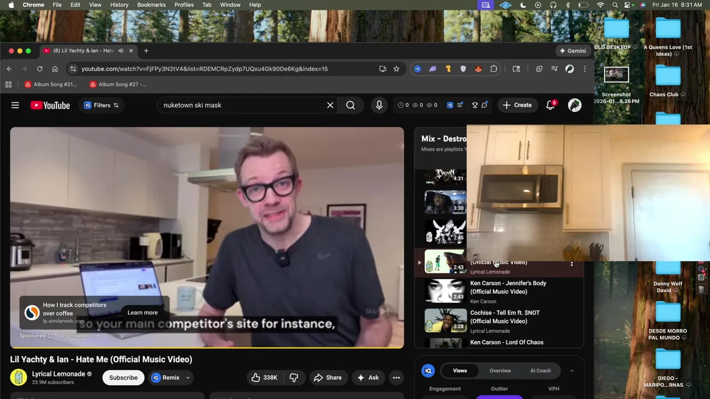This screenshot has width=710, height=399.
Task: Click the Share button
Action: coord(328,377)
